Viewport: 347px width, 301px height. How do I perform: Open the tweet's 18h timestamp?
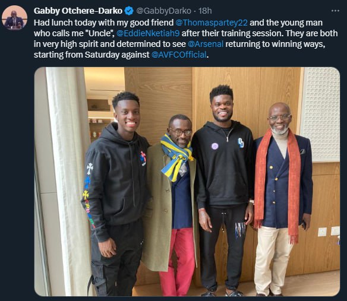pyautogui.click(x=205, y=11)
